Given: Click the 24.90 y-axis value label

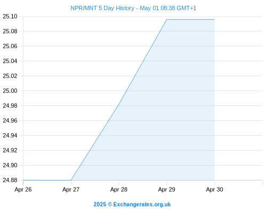Looking at the screenshot, I should (x=10, y=165).
